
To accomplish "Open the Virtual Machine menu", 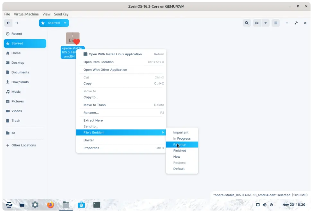I will (26, 14).
